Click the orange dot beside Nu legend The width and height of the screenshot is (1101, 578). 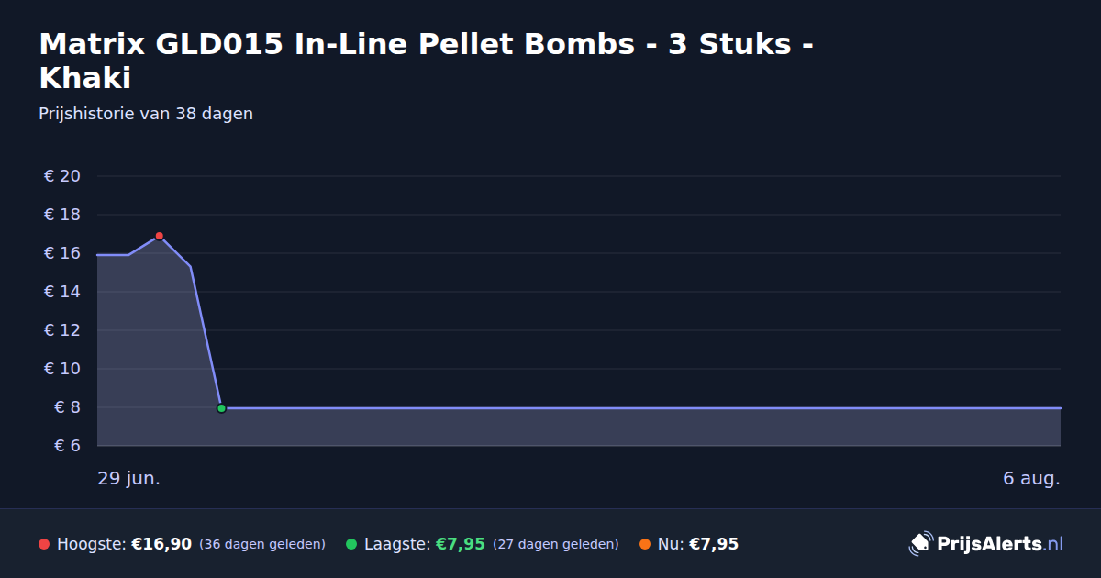645,544
